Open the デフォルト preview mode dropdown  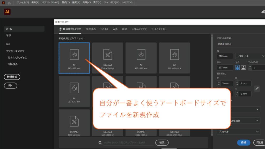(239, 132)
